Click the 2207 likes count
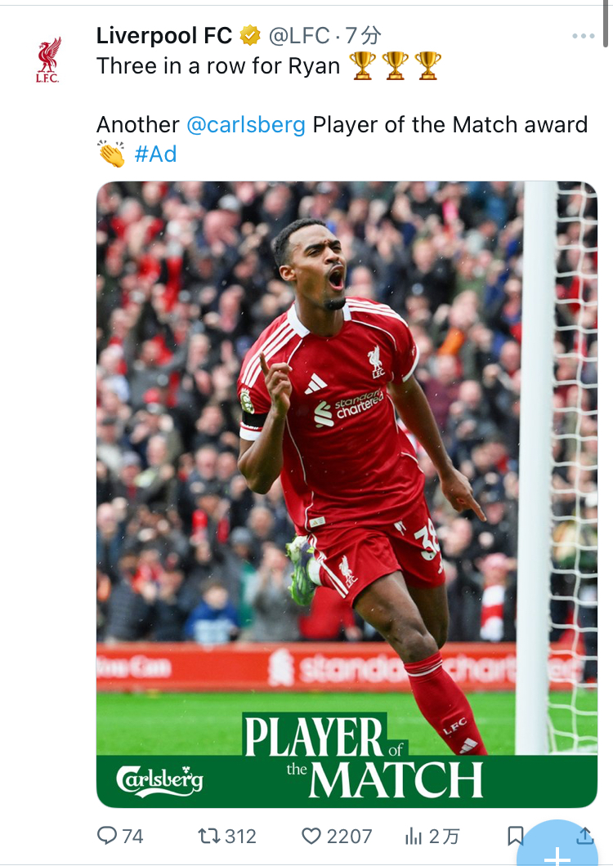 pyautogui.click(x=349, y=836)
